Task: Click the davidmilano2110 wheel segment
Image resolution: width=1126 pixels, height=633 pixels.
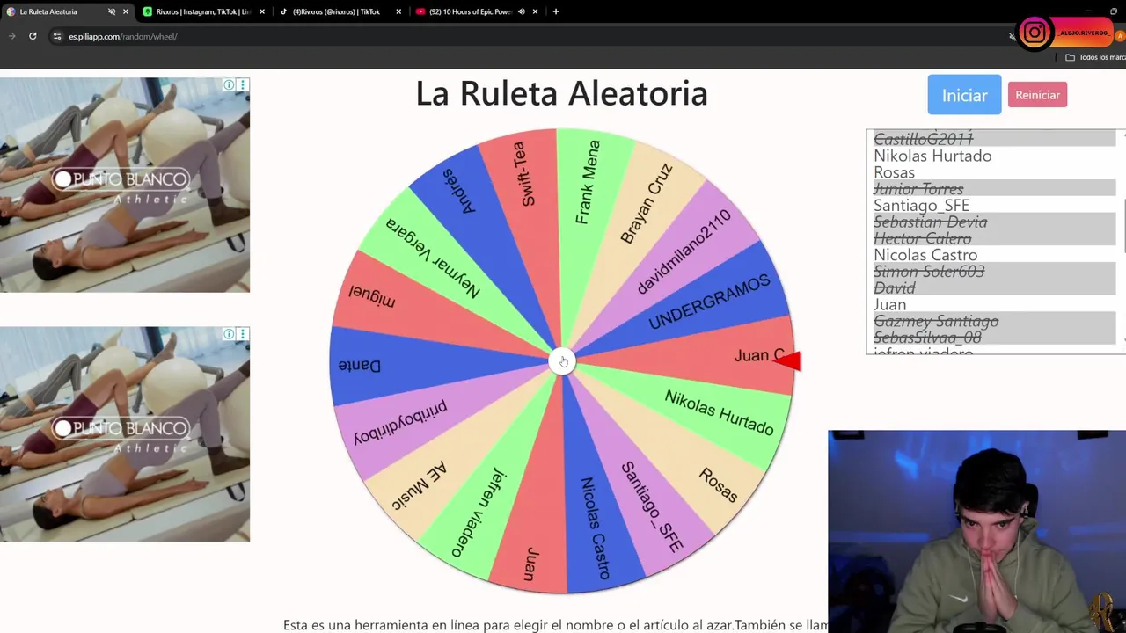Action: click(x=684, y=251)
